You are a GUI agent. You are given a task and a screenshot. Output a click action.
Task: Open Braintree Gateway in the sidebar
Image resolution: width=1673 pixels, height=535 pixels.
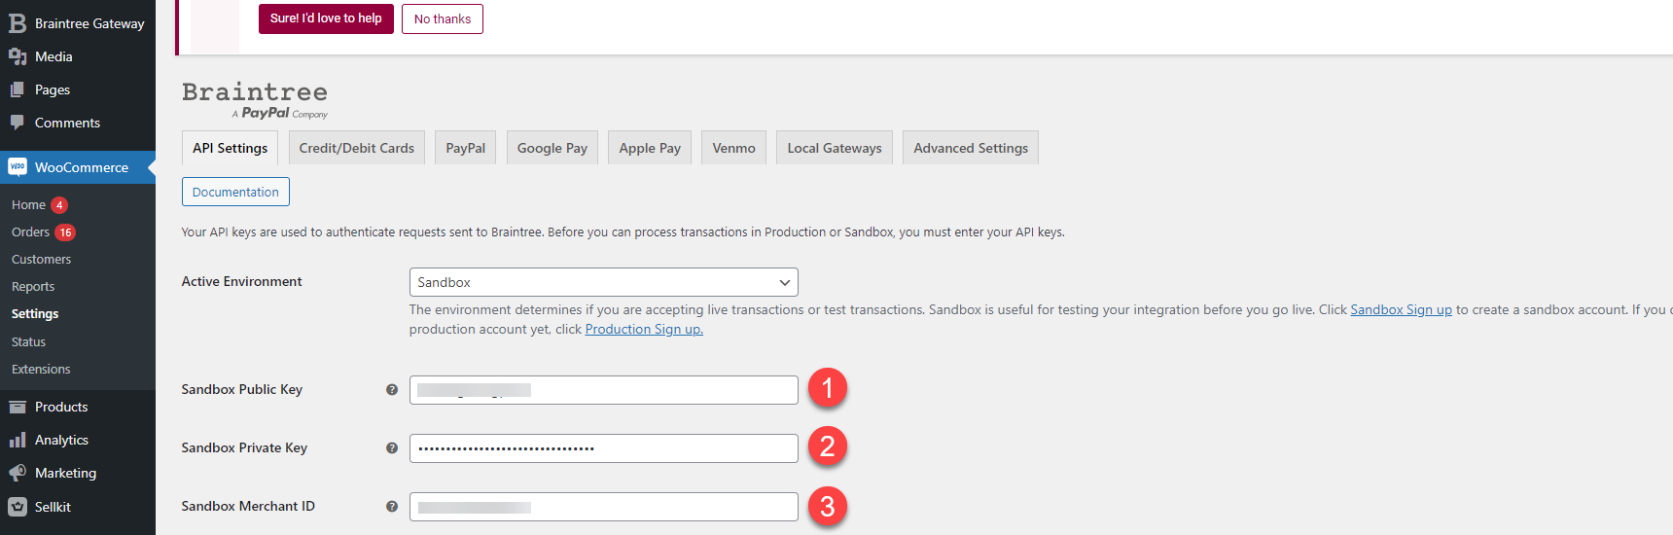click(78, 23)
